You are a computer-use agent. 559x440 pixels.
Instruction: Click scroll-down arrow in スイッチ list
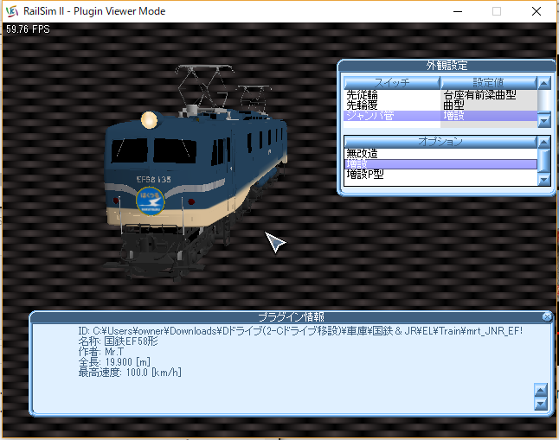click(x=543, y=120)
